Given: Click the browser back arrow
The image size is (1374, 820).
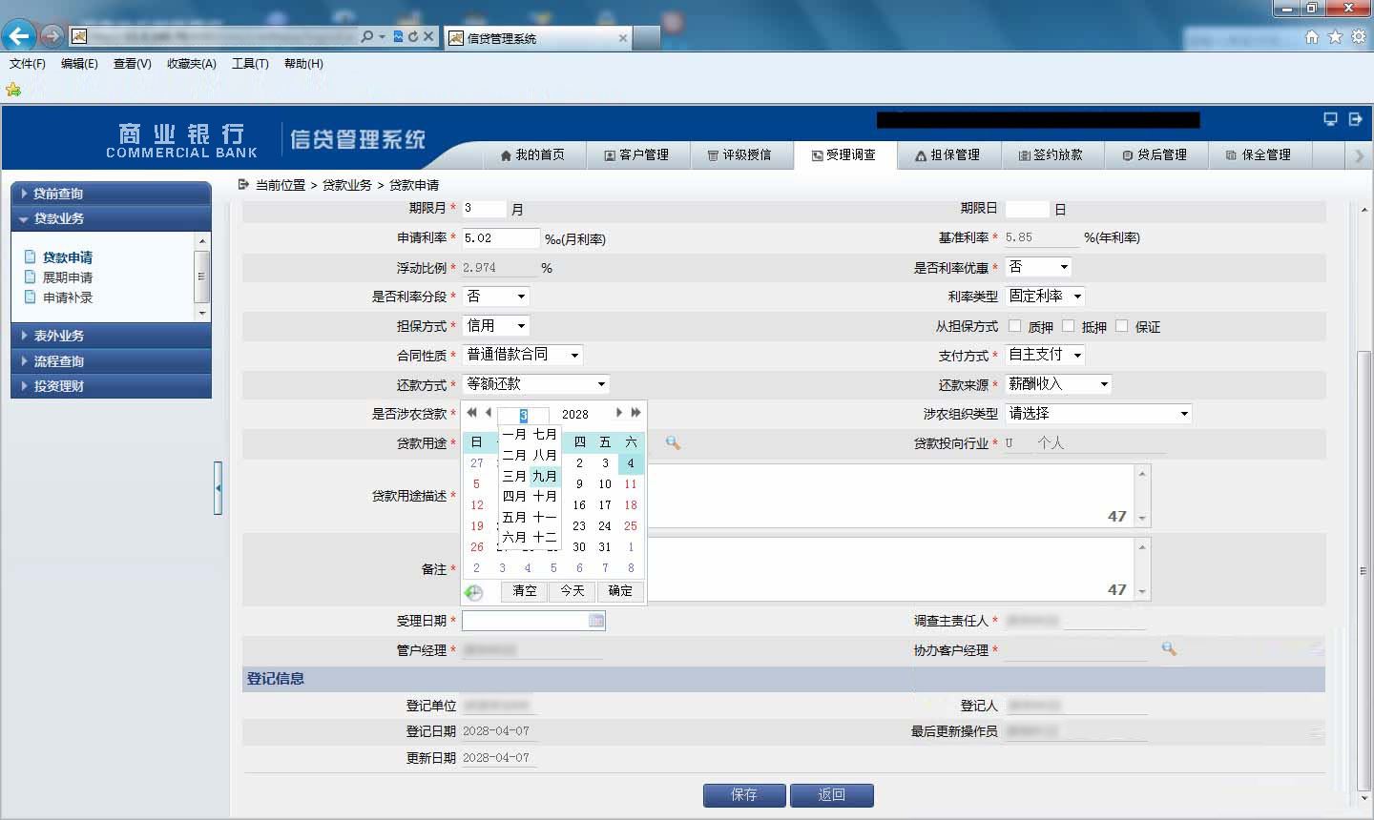Looking at the screenshot, I should coord(18,36).
